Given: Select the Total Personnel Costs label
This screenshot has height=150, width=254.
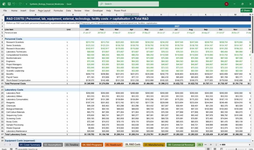Looking at the screenshot, I should tap(15, 84).
